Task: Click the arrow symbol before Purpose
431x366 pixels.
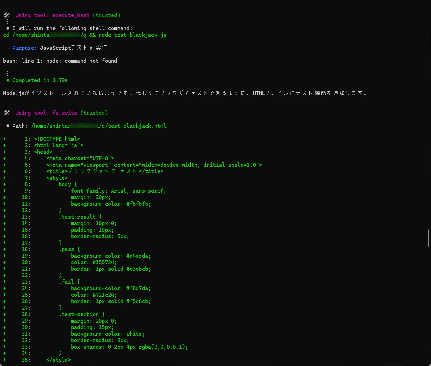Action: click(8, 48)
